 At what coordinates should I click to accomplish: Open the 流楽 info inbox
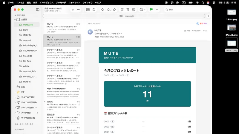(x=27, y=35)
